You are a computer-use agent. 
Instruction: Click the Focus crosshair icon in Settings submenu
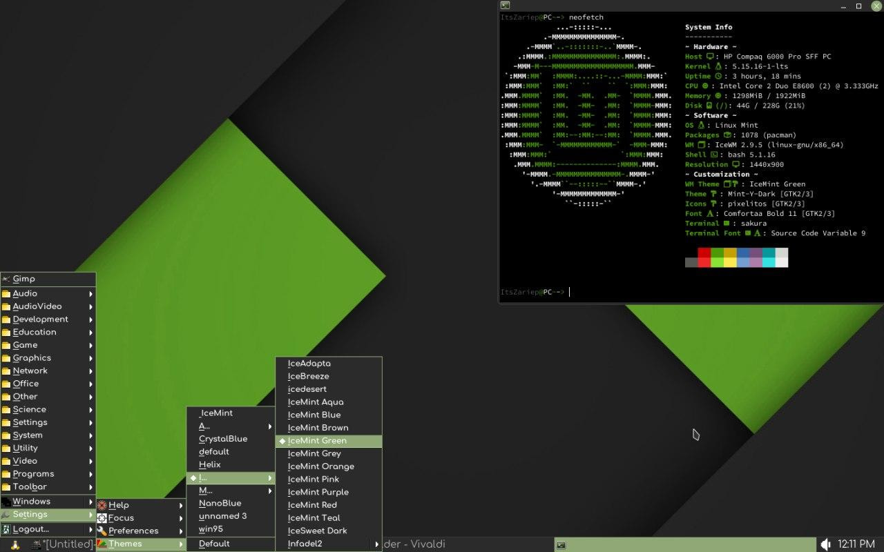pos(102,518)
